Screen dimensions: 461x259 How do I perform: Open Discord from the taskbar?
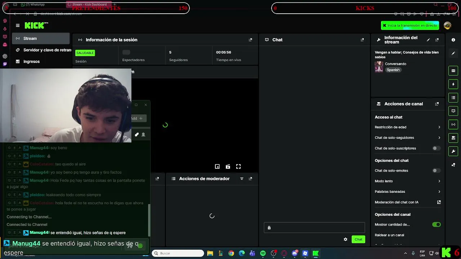tap(295, 253)
